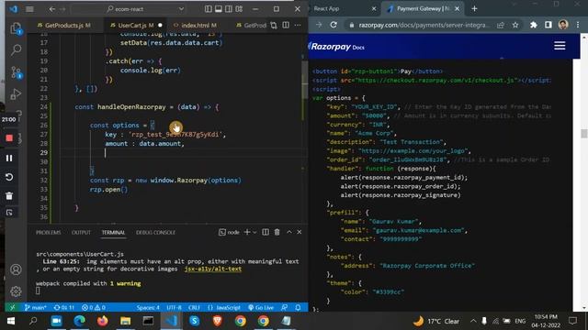The width and height of the screenshot is (588, 330).
Task: Open the ecom-react command center search box
Action: point(129,8)
